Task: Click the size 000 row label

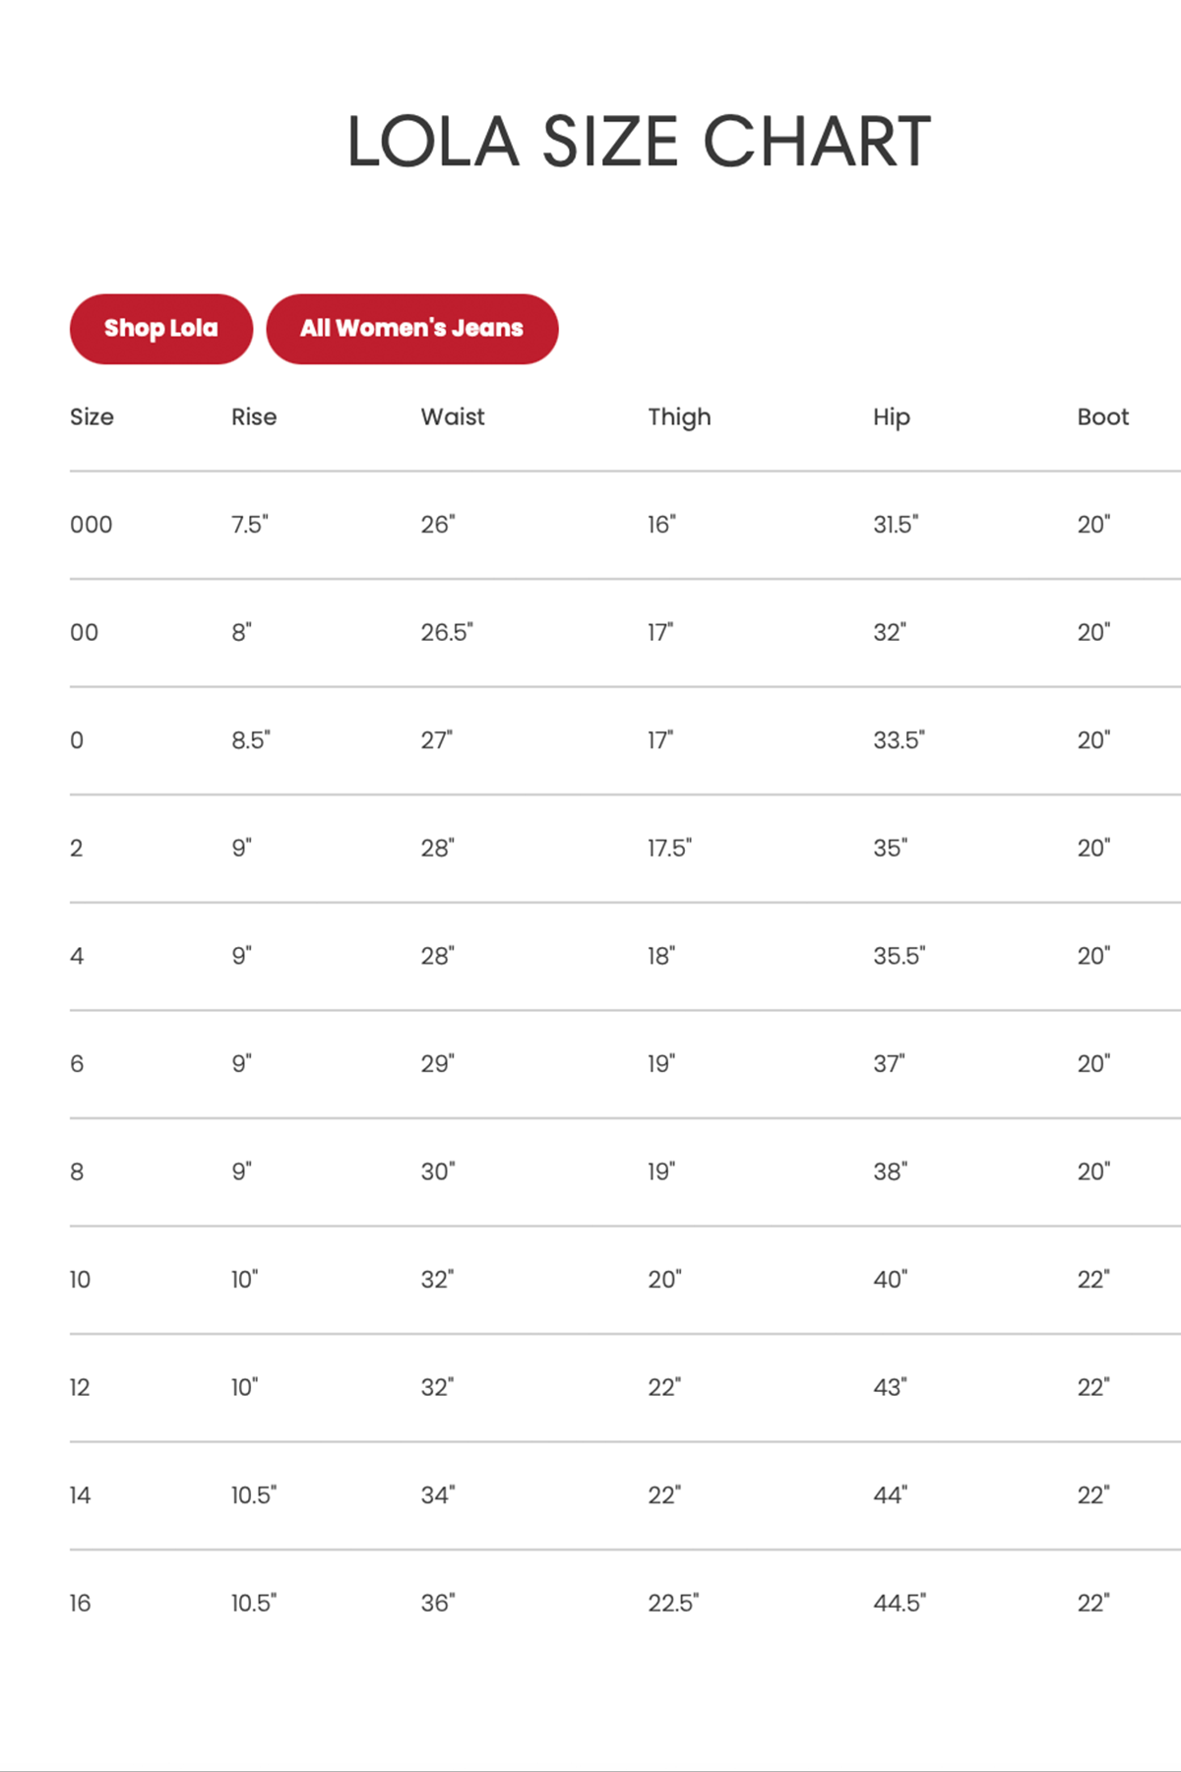Action: (x=92, y=525)
